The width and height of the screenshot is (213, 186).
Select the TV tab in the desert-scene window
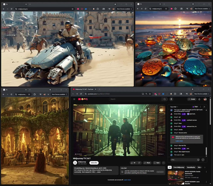[x=15, y=4]
